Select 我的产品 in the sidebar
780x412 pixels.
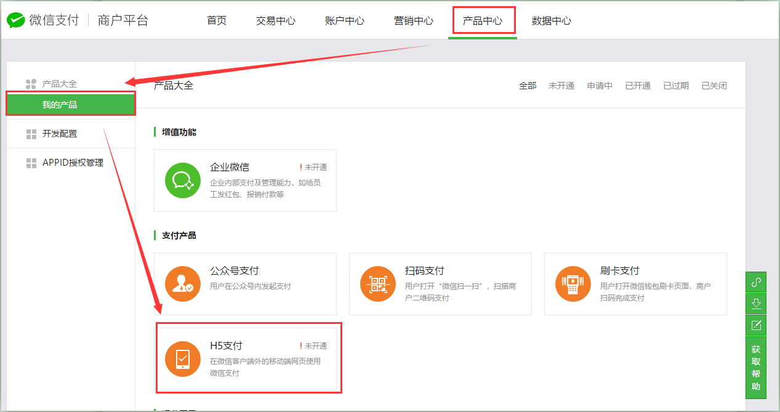pos(71,104)
